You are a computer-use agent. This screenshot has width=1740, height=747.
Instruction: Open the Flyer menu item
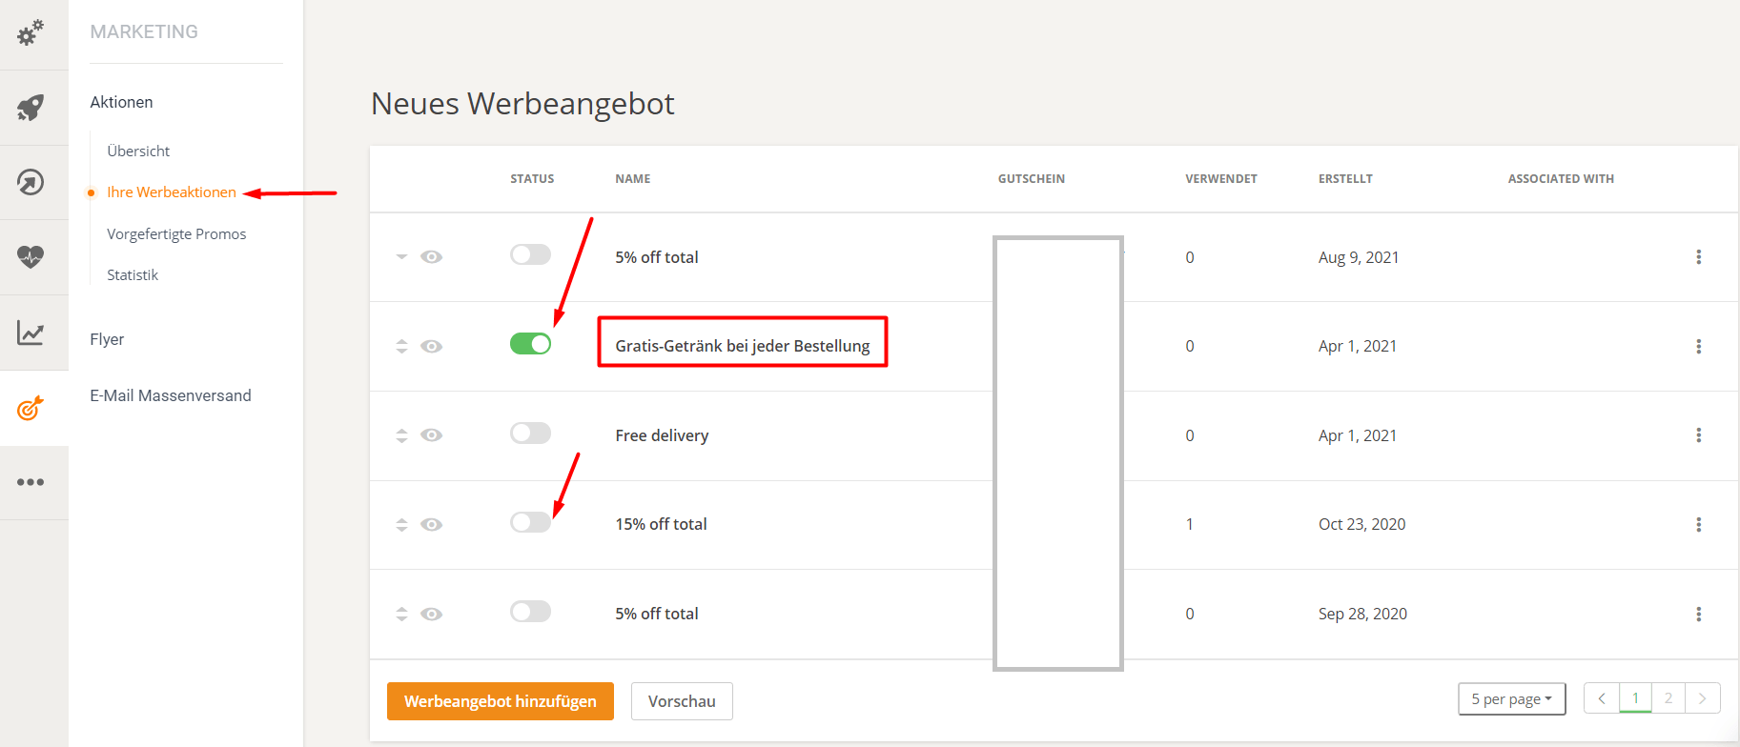click(x=107, y=339)
